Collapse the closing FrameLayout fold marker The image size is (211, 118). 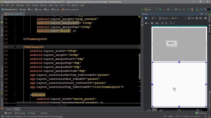[x=15, y=39]
